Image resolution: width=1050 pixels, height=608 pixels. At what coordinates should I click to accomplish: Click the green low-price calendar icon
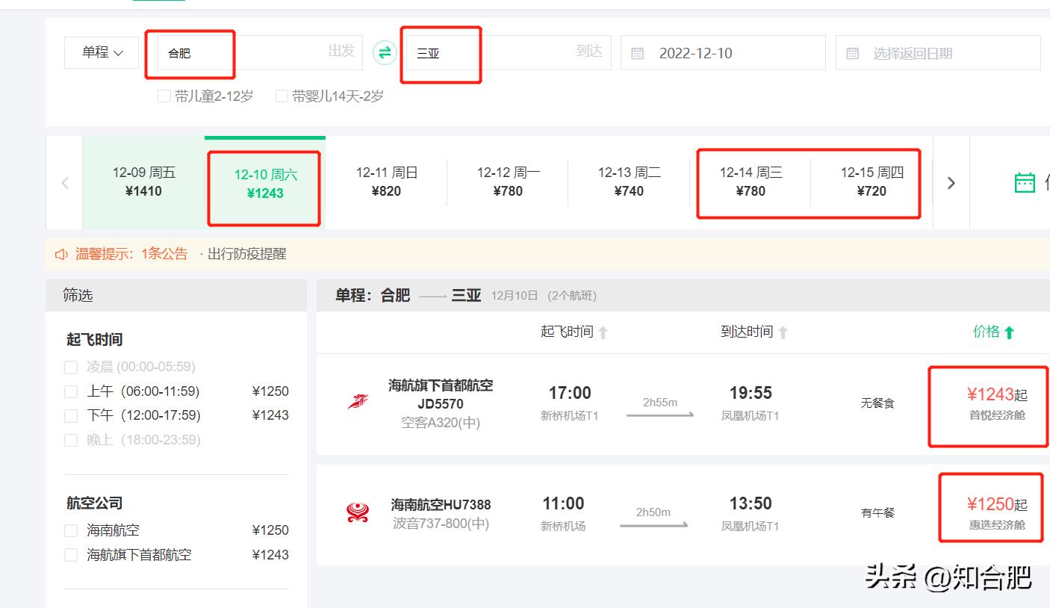click(1025, 182)
